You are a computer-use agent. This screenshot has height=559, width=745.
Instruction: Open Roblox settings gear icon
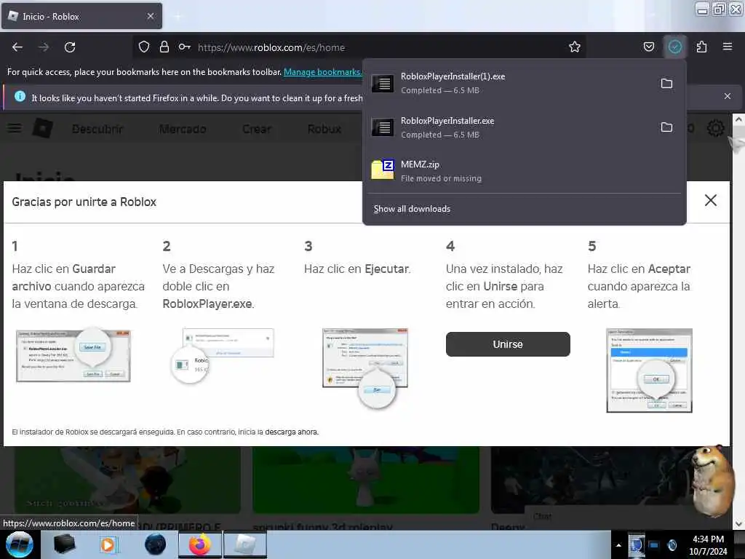tap(716, 128)
